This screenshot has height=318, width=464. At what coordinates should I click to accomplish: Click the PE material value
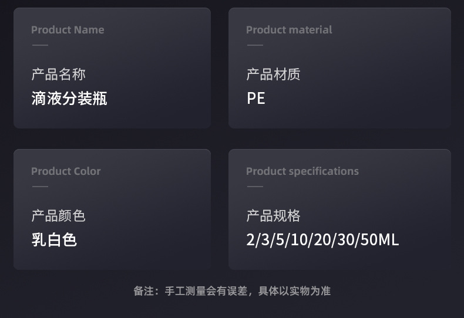point(256,98)
